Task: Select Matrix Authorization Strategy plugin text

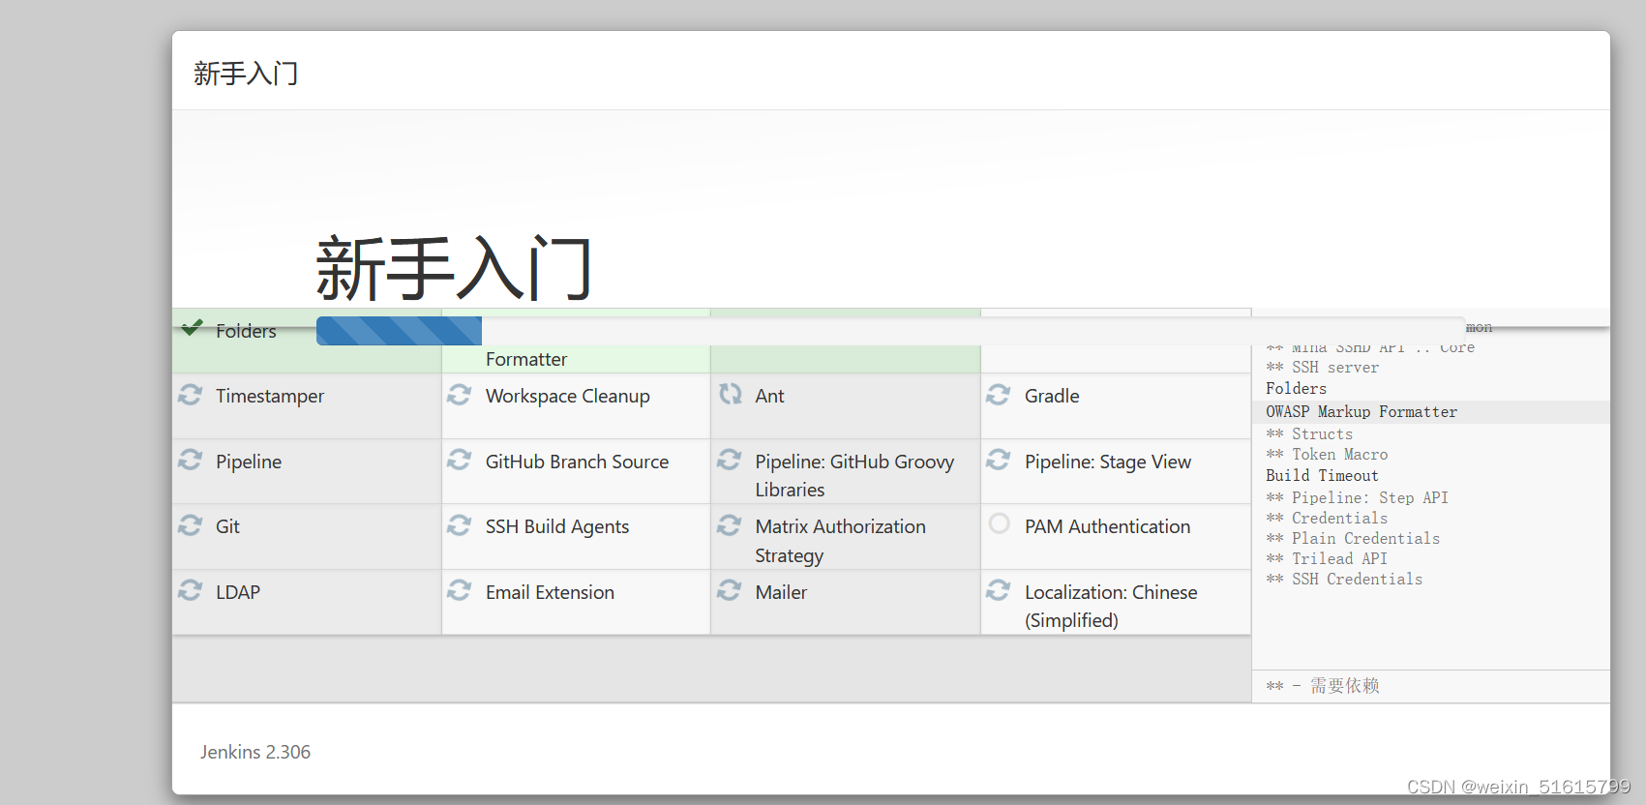Action: click(x=840, y=541)
